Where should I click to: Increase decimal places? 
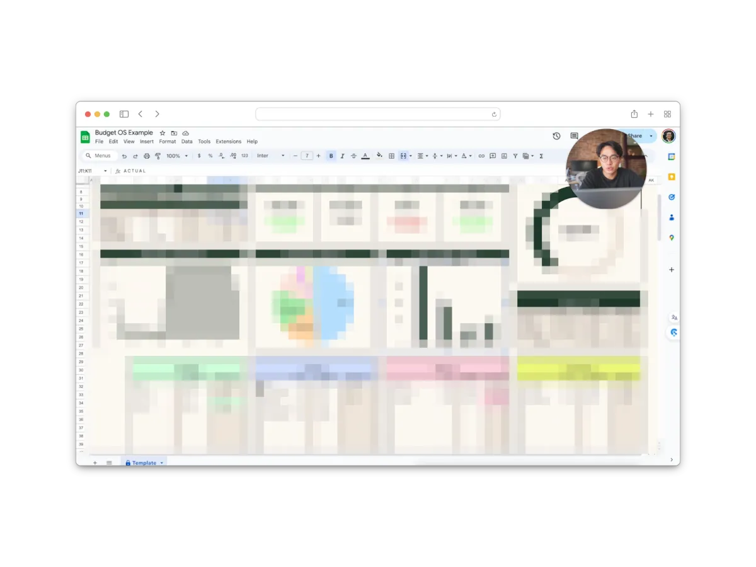[233, 156]
